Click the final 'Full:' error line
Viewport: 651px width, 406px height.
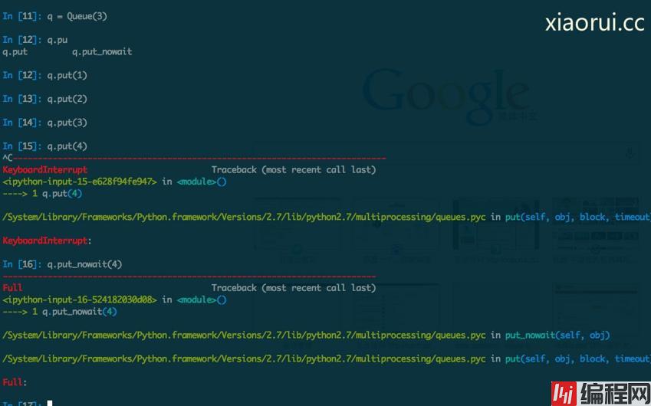[x=15, y=381]
